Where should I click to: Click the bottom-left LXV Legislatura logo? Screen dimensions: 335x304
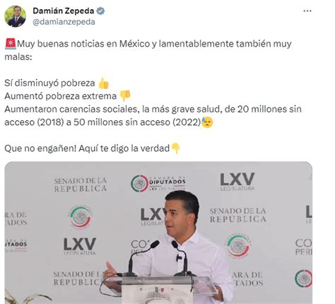80,246
